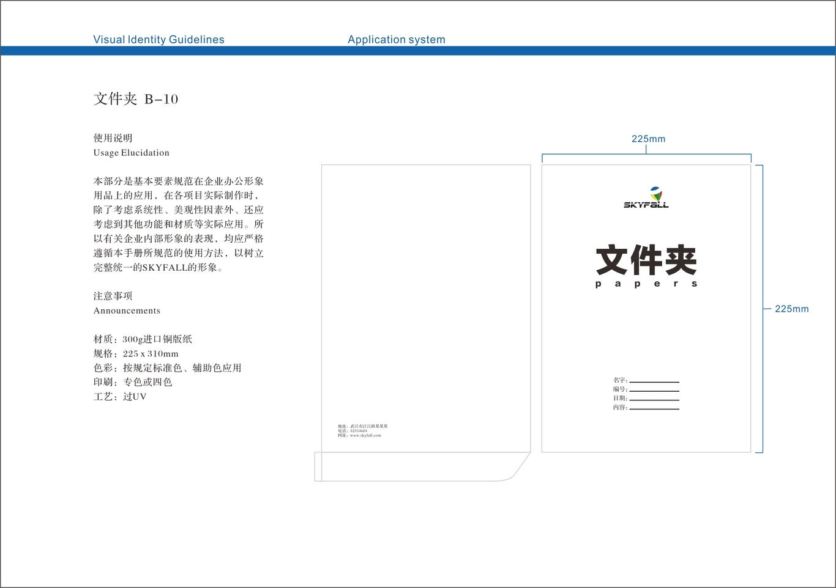Click paragraph line starting '本部分是基本要素规范'
Screen dimensions: 836x588
coord(178,182)
